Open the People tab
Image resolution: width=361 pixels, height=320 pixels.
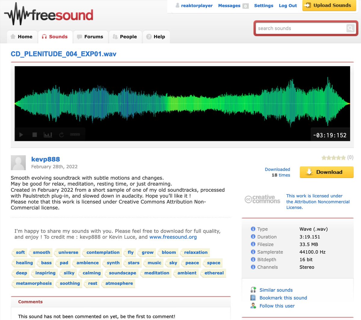[125, 37]
